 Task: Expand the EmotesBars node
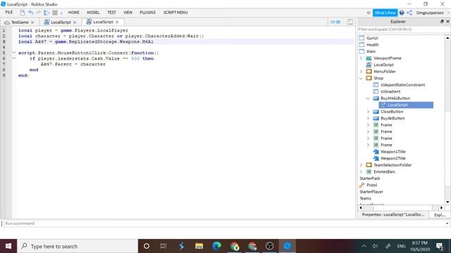point(362,171)
